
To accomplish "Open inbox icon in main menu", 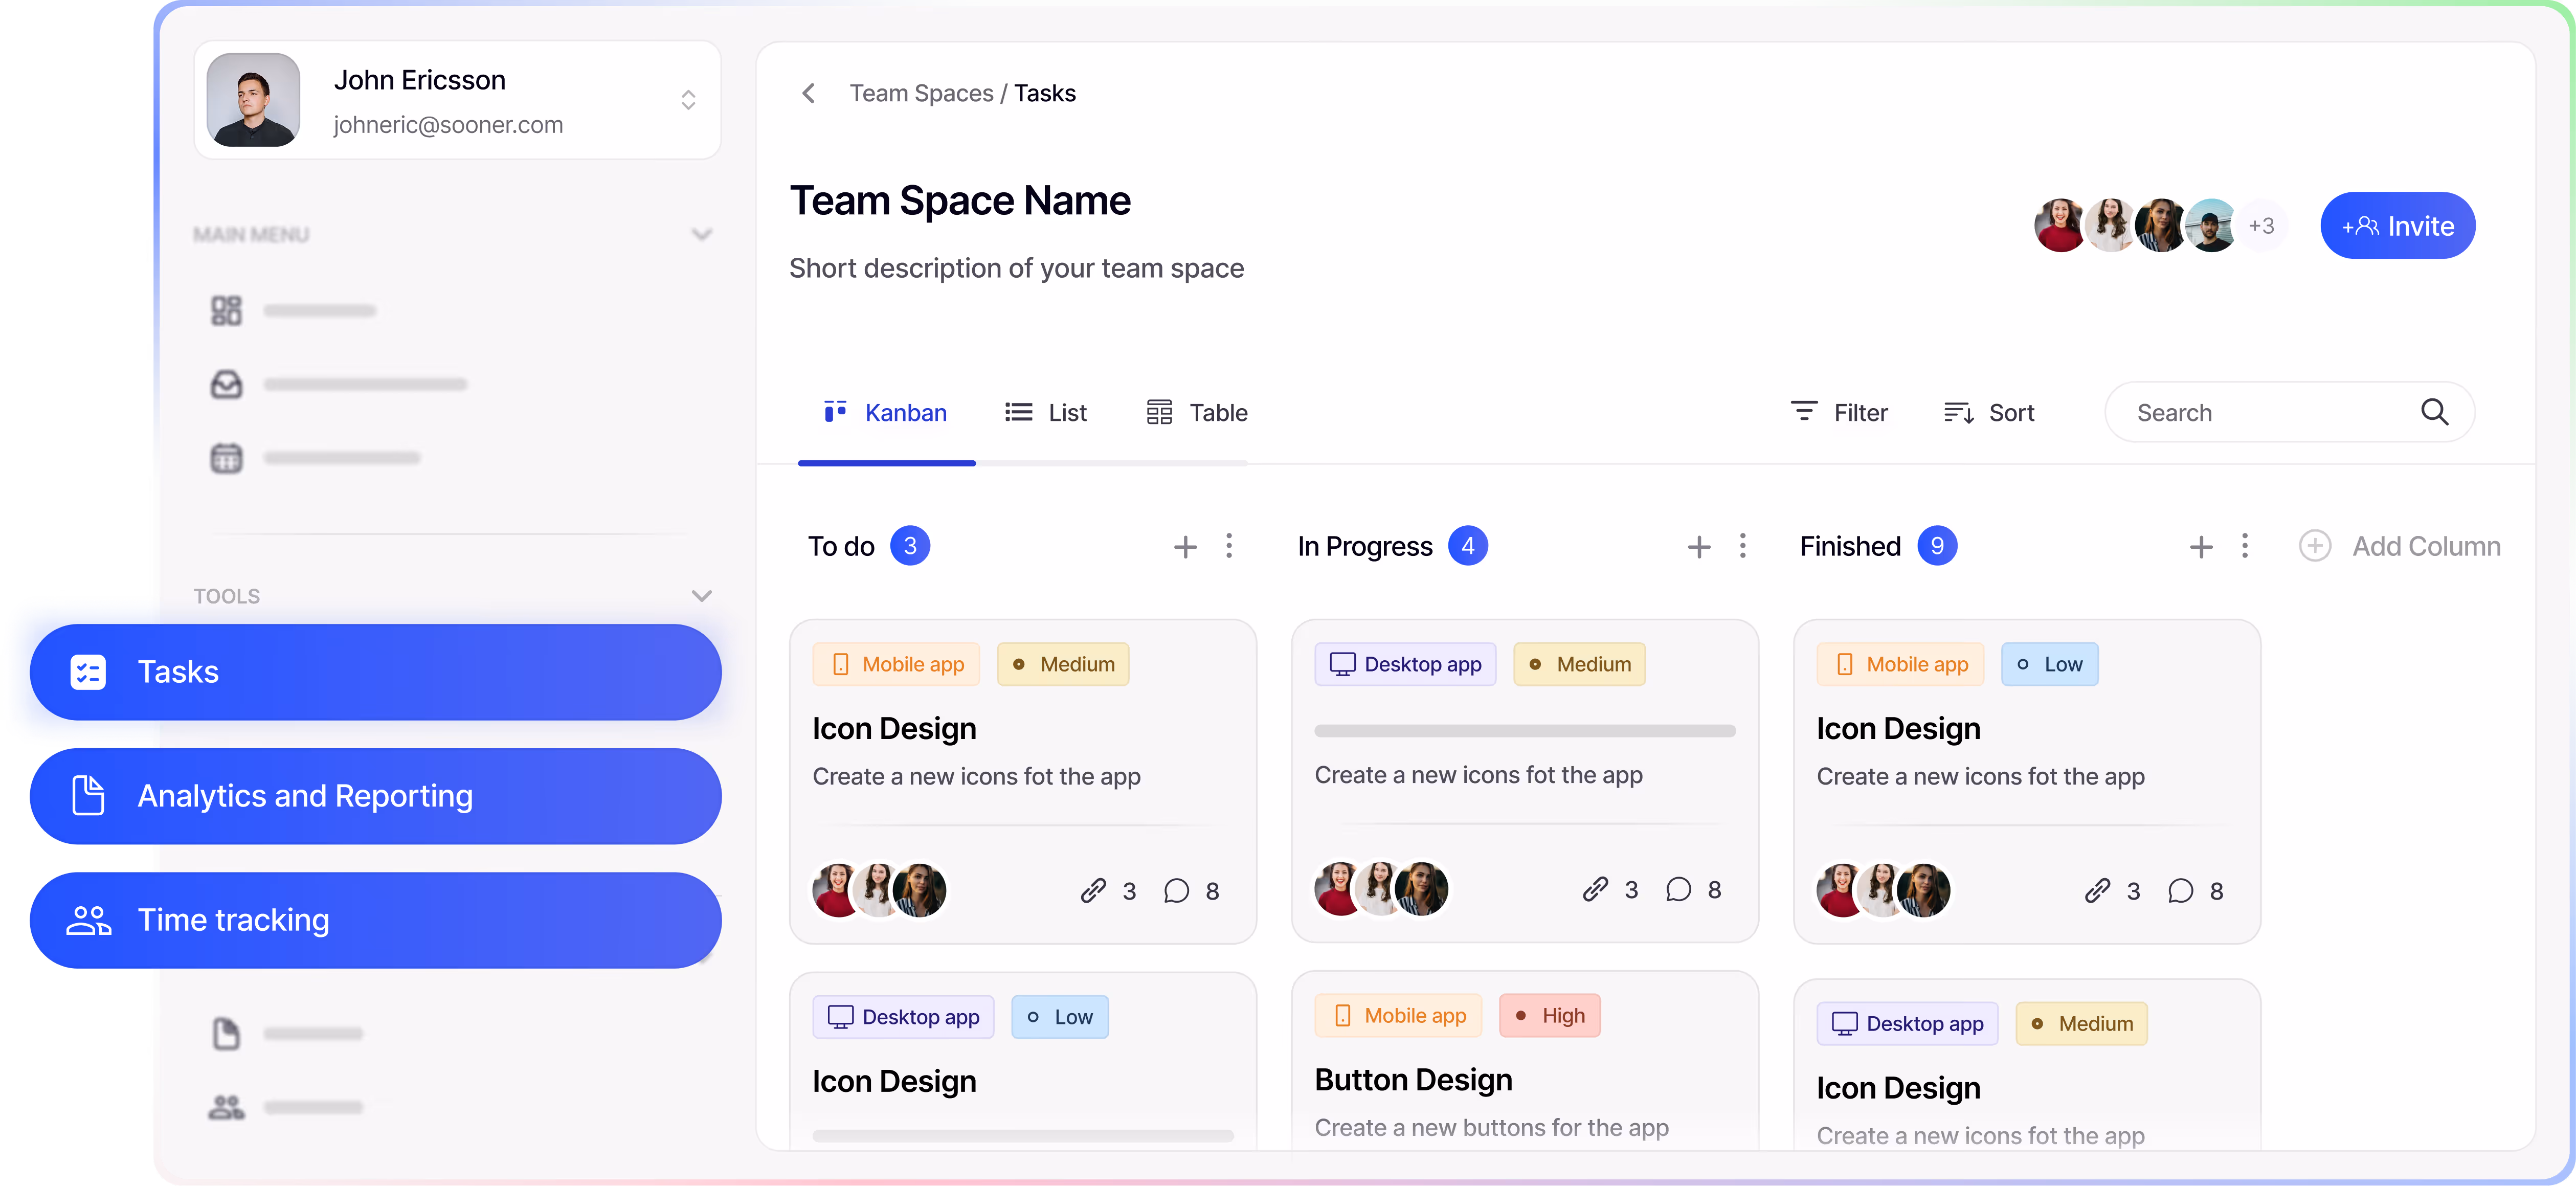I will click(x=226, y=384).
